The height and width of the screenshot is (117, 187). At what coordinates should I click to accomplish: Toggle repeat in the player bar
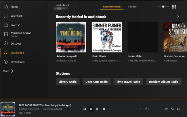click(x=147, y=109)
